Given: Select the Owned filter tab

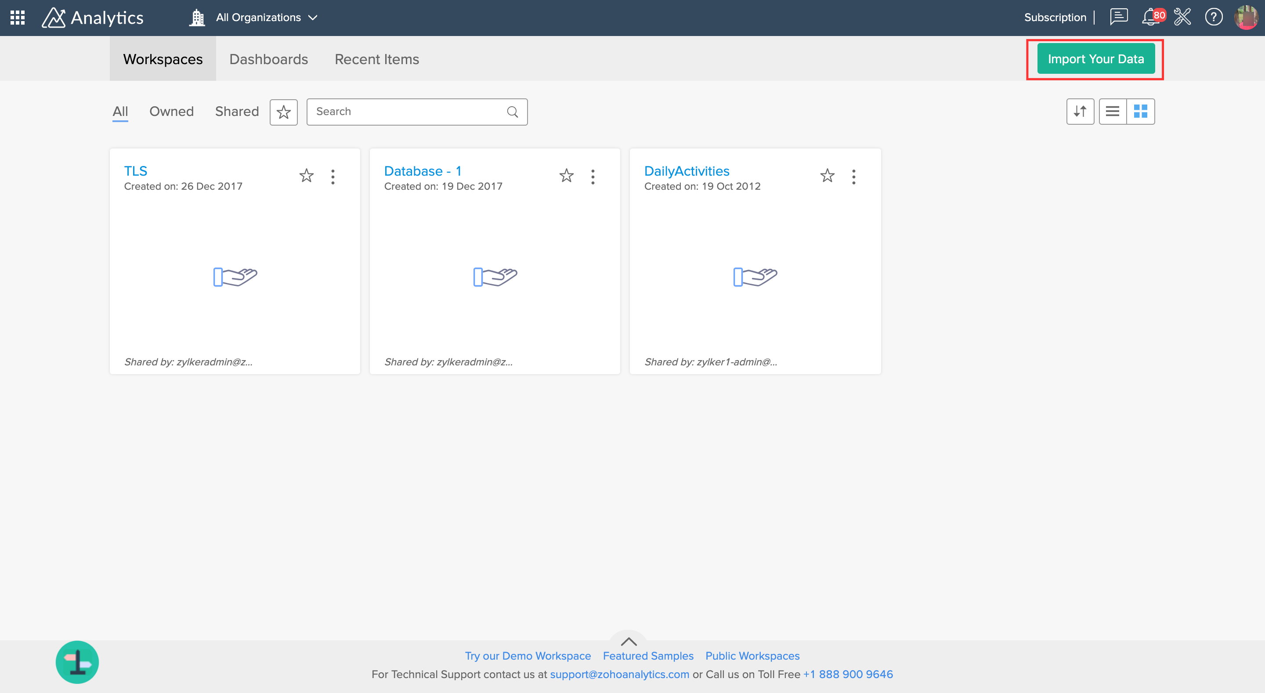Looking at the screenshot, I should pyautogui.click(x=171, y=112).
